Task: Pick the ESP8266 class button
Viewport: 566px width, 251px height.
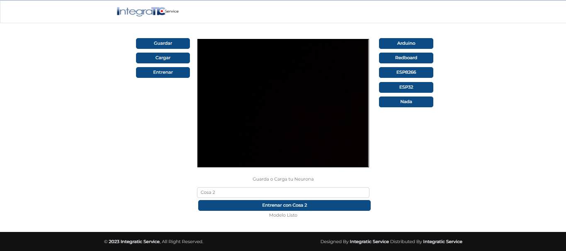Action: pyautogui.click(x=406, y=72)
